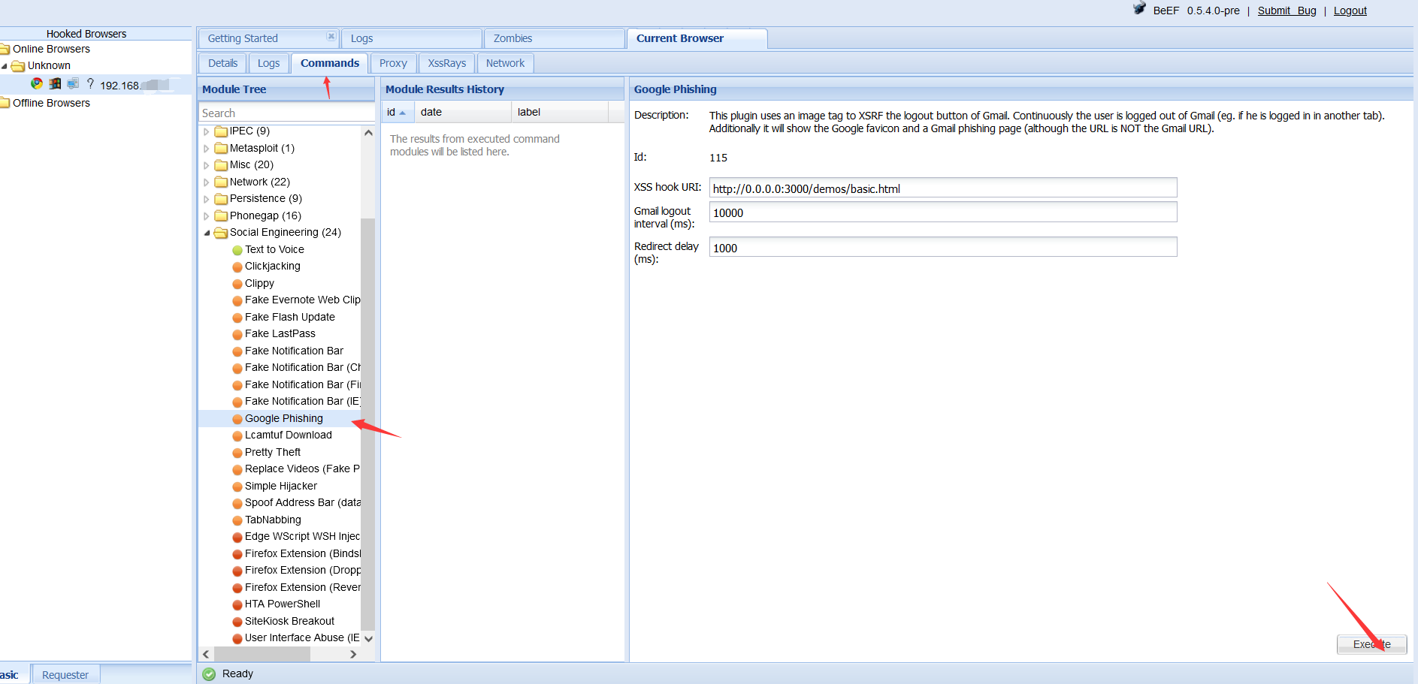Click the green status icon beside Text to Voice

tap(237, 250)
